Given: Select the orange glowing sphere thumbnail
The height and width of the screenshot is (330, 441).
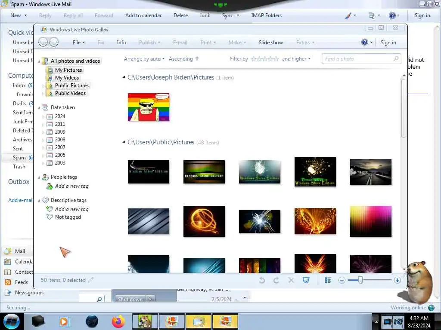Looking at the screenshot, I should coord(204,221).
